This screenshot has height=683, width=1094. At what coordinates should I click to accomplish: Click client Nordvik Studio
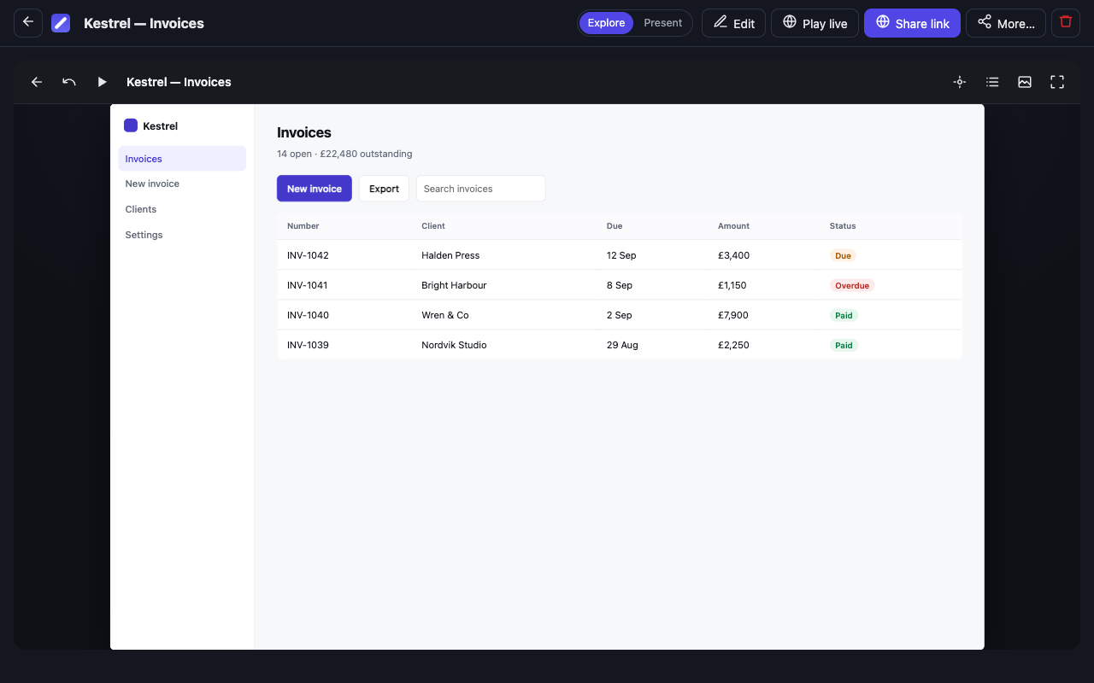[454, 345]
